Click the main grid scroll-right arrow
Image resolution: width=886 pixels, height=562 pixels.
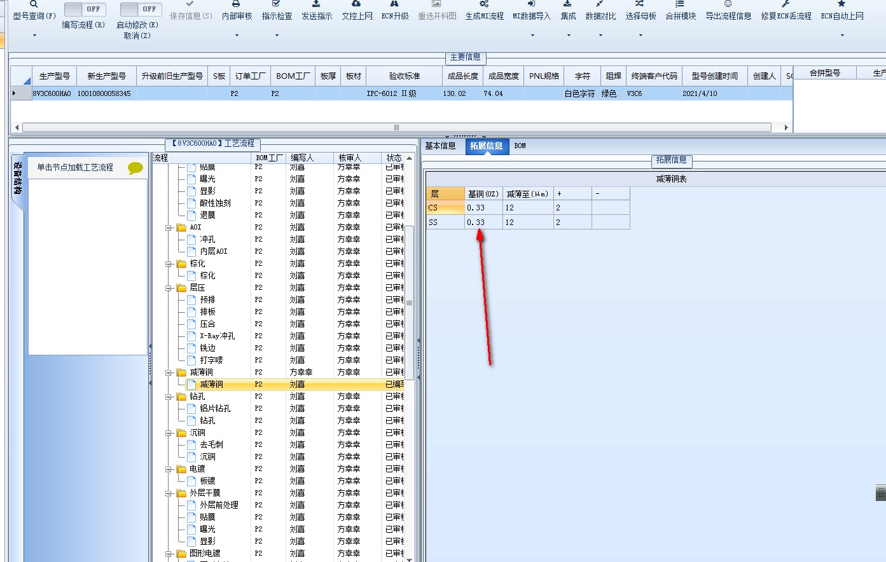coord(786,127)
